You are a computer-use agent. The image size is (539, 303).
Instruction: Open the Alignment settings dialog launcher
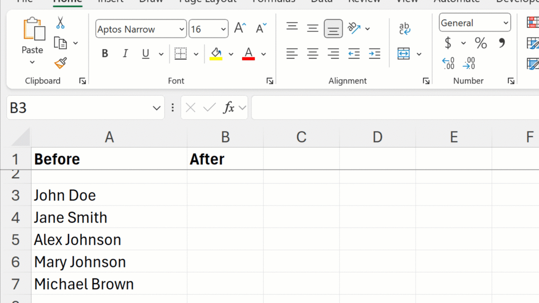click(x=426, y=81)
